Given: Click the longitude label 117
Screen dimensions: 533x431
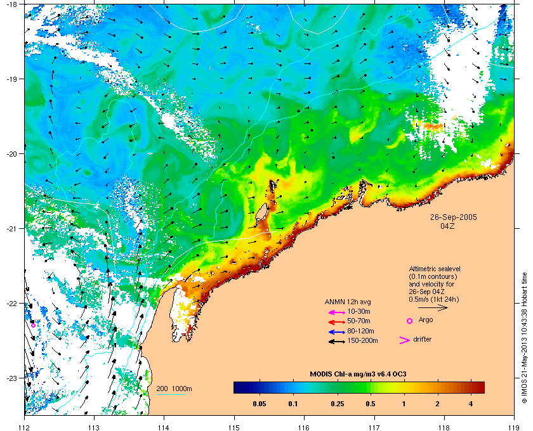Looking at the screenshot, I should [x=374, y=427].
